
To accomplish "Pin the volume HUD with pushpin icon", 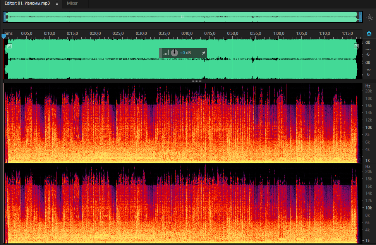I will (204, 53).
